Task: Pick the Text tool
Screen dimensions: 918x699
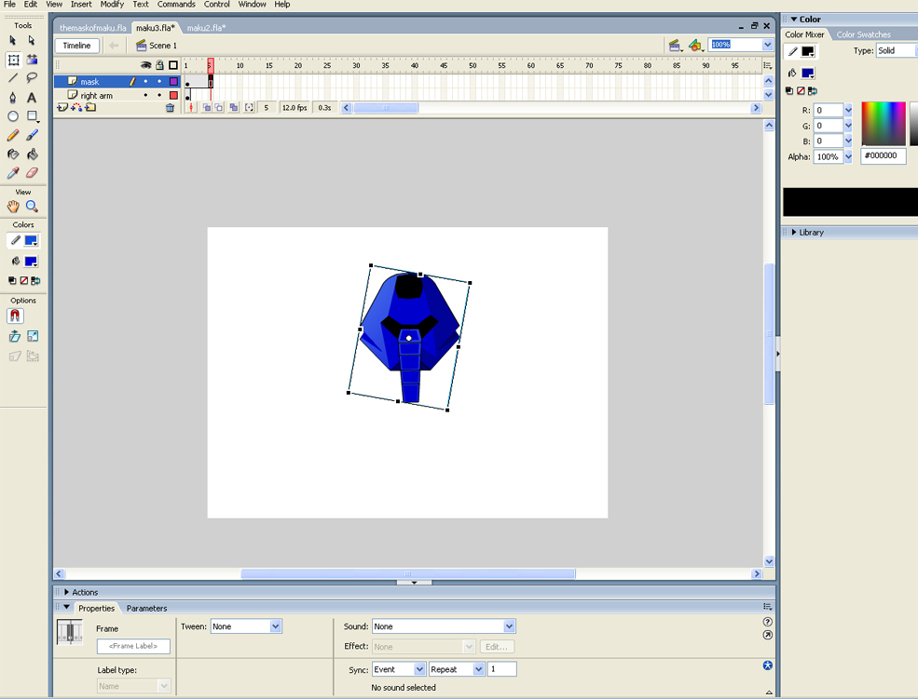Action: (32, 98)
